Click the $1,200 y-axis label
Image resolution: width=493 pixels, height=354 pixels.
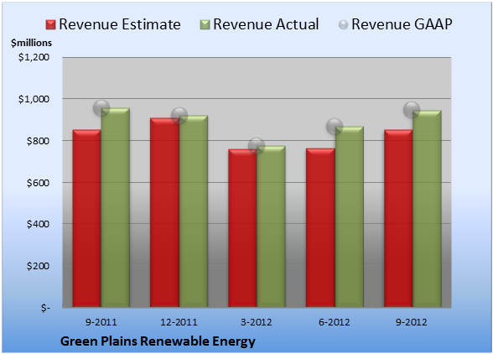coord(34,57)
